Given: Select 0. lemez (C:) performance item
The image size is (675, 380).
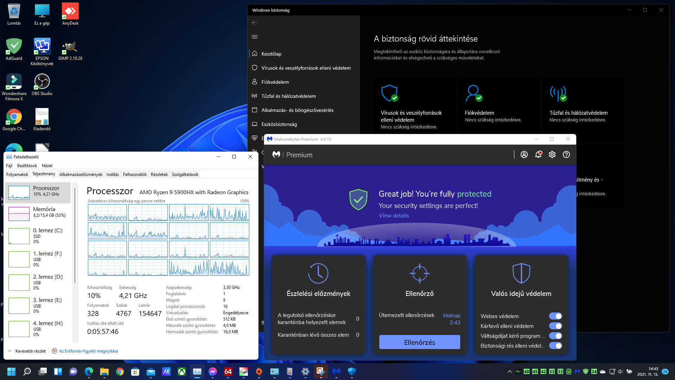Looking at the screenshot, I should coord(38,236).
